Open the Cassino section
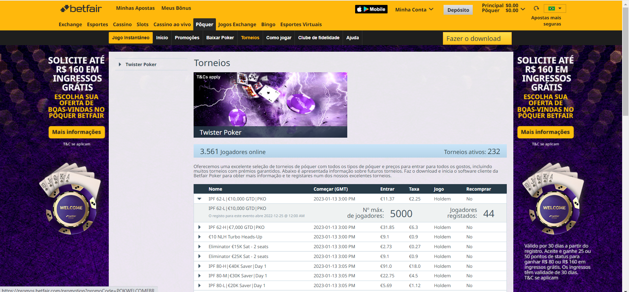The image size is (629, 292). (122, 25)
